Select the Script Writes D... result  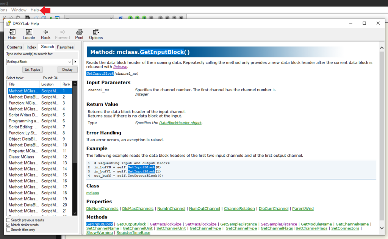pos(40,115)
